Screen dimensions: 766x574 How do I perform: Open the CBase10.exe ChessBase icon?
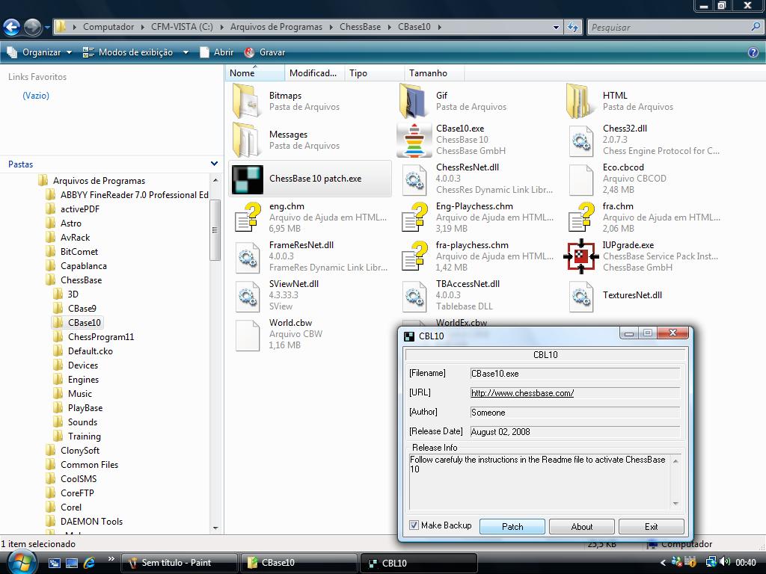(414, 140)
